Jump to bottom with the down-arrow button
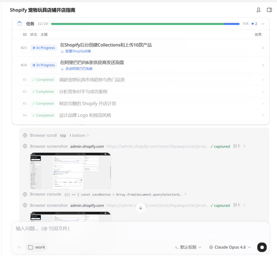The height and width of the screenshot is (256, 277). pos(141,208)
